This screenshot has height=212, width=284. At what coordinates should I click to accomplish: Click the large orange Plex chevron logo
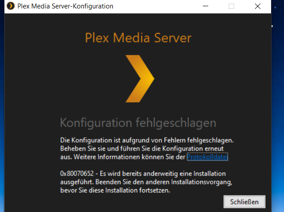click(x=140, y=79)
